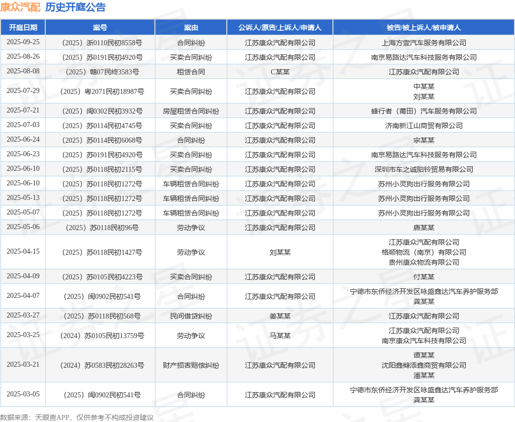Click the 财产损害赔偿纠纷 cause cell
Viewport: 515px width, 422px height.
pyautogui.click(x=191, y=365)
